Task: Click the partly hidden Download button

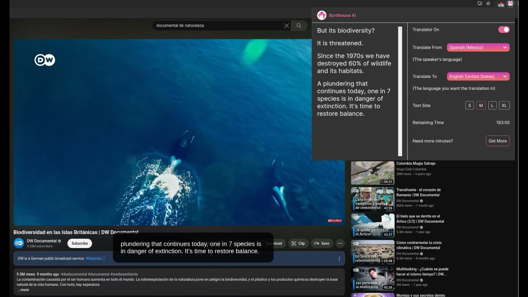Action: tap(274, 243)
